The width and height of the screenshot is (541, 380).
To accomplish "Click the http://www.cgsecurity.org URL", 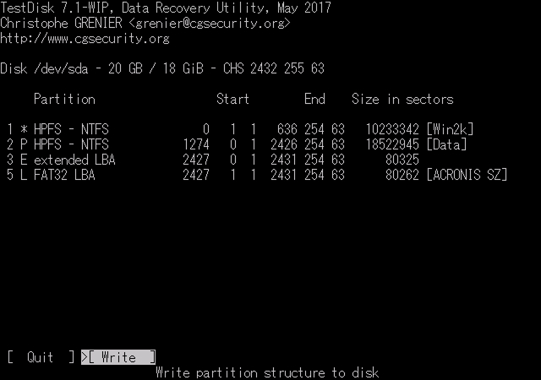I will 85,38.
